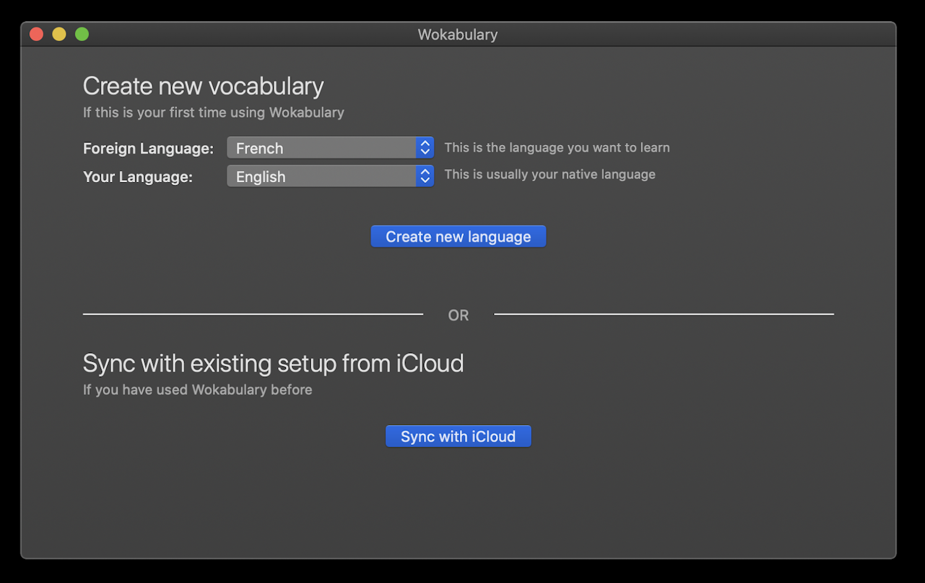925x583 pixels.
Task: Click the Create new vocabulary heading
Action: 203,85
